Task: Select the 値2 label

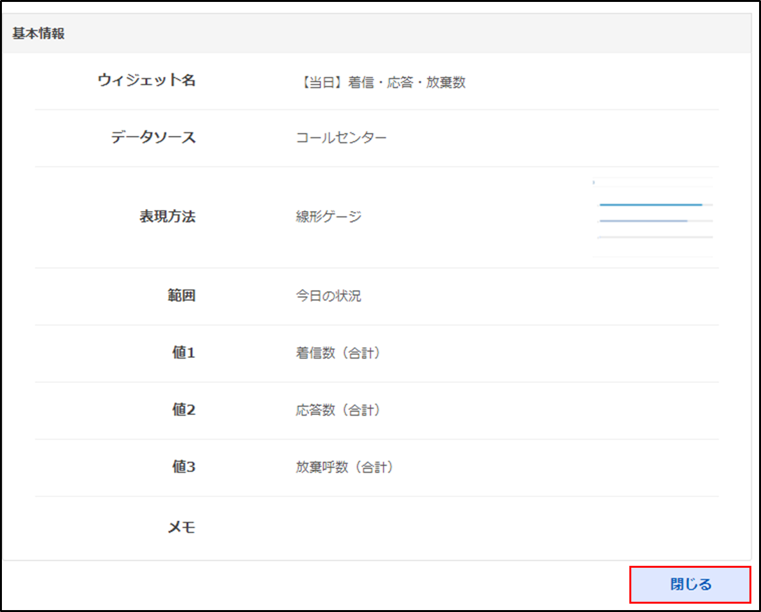Action: (183, 410)
